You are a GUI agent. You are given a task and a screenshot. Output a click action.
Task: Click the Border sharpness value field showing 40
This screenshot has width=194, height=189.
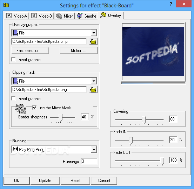pyautogui.click(x=85, y=117)
